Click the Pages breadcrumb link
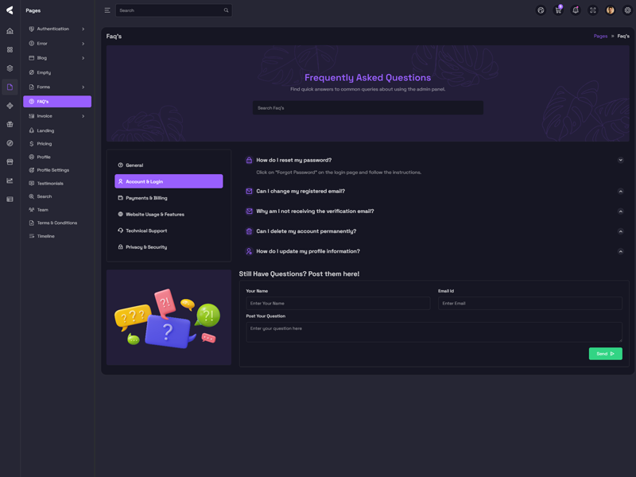Screen dimensions: 636x477 [x=600, y=36]
